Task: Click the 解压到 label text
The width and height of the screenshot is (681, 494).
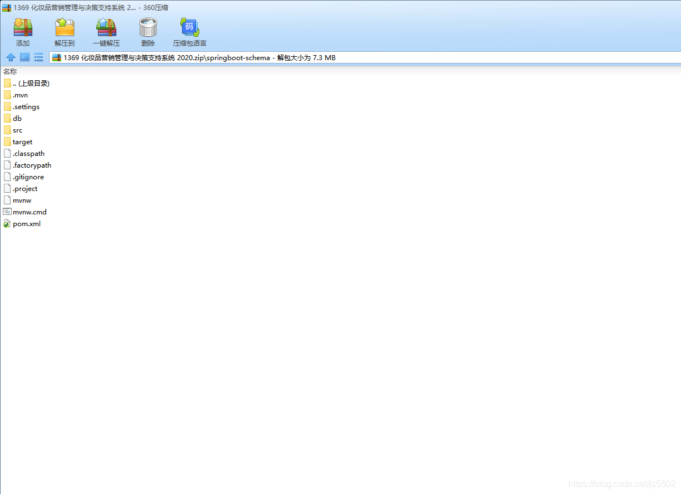Action: 65,43
